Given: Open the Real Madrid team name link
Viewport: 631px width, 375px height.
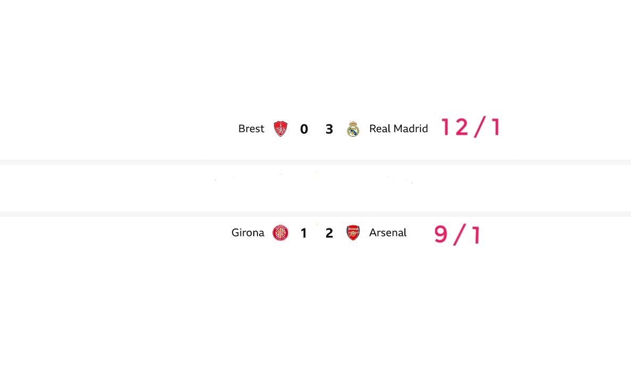Looking at the screenshot, I should pos(398,128).
